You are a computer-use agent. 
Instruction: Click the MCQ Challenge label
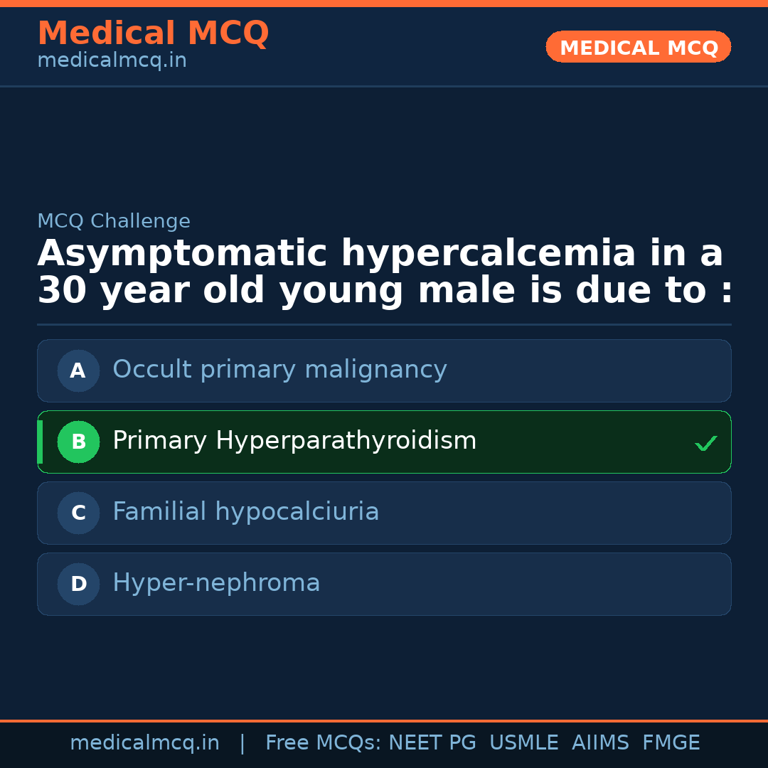pyautogui.click(x=114, y=221)
